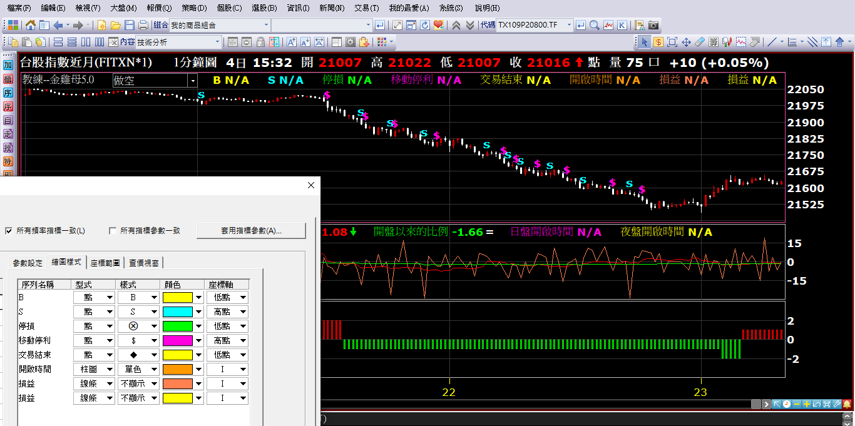
Task: Click the clock icon below the chart
Action: [787, 404]
